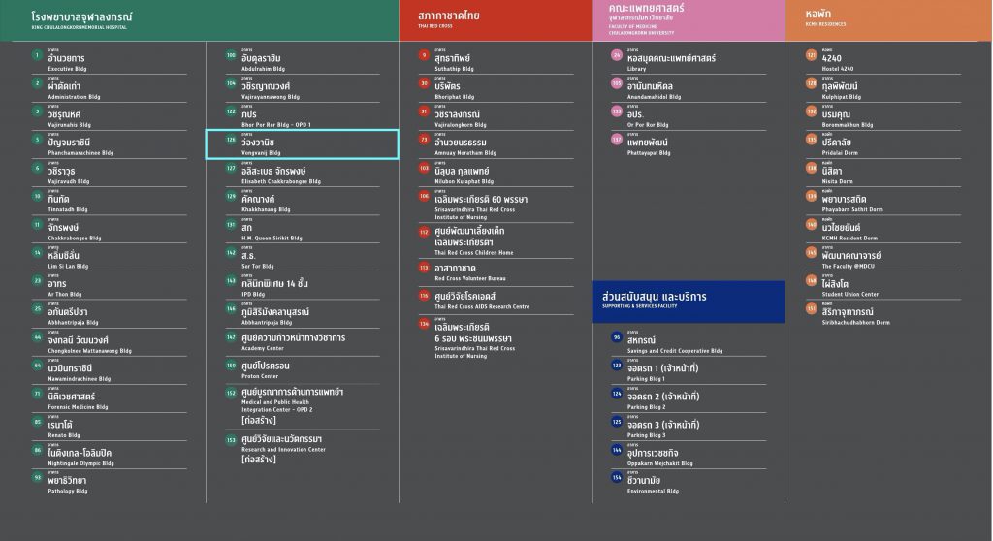Viewport: 993px width, 541px height.
Task: Select the Nawamindrachinee Bldg entry
Action: [109, 370]
